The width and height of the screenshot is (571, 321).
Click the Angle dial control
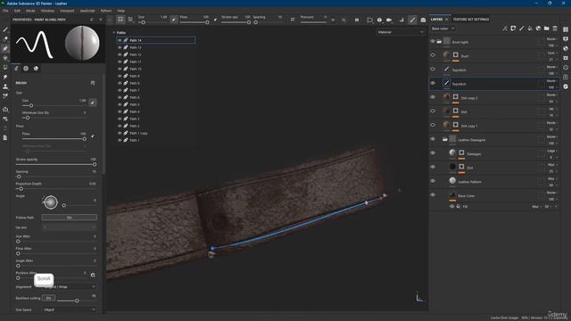(x=51, y=202)
